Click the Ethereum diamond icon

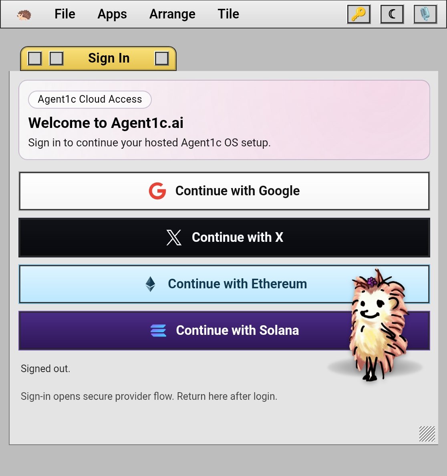151,284
